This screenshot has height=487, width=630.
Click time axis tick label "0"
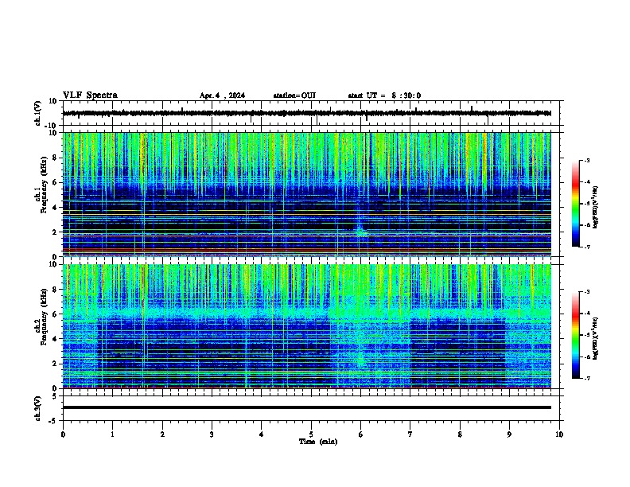pyautogui.click(x=63, y=434)
